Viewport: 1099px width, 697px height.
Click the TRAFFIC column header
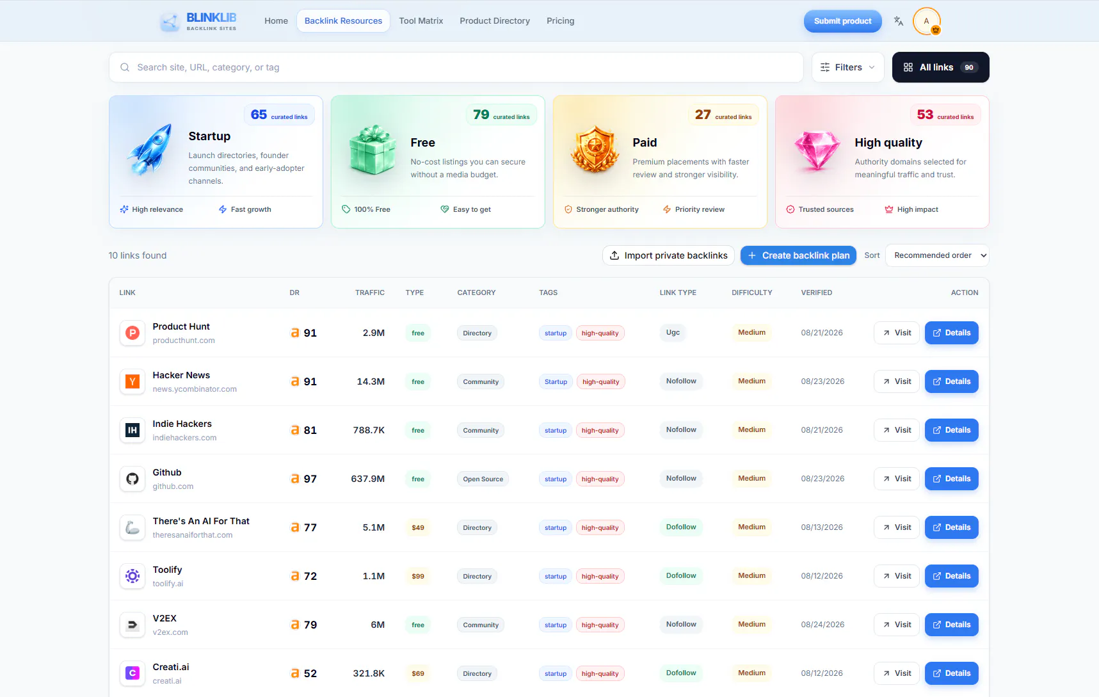pos(370,292)
